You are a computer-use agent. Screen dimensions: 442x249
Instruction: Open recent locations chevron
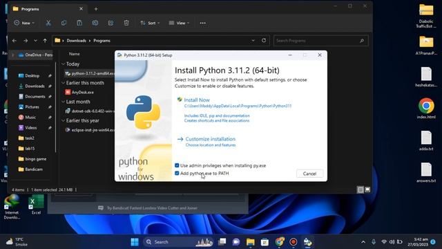pos(35,41)
